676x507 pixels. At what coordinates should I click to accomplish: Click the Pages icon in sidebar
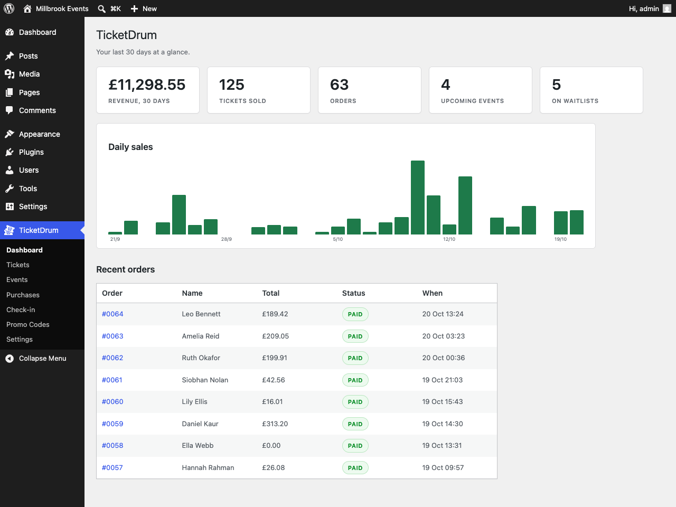(x=10, y=92)
